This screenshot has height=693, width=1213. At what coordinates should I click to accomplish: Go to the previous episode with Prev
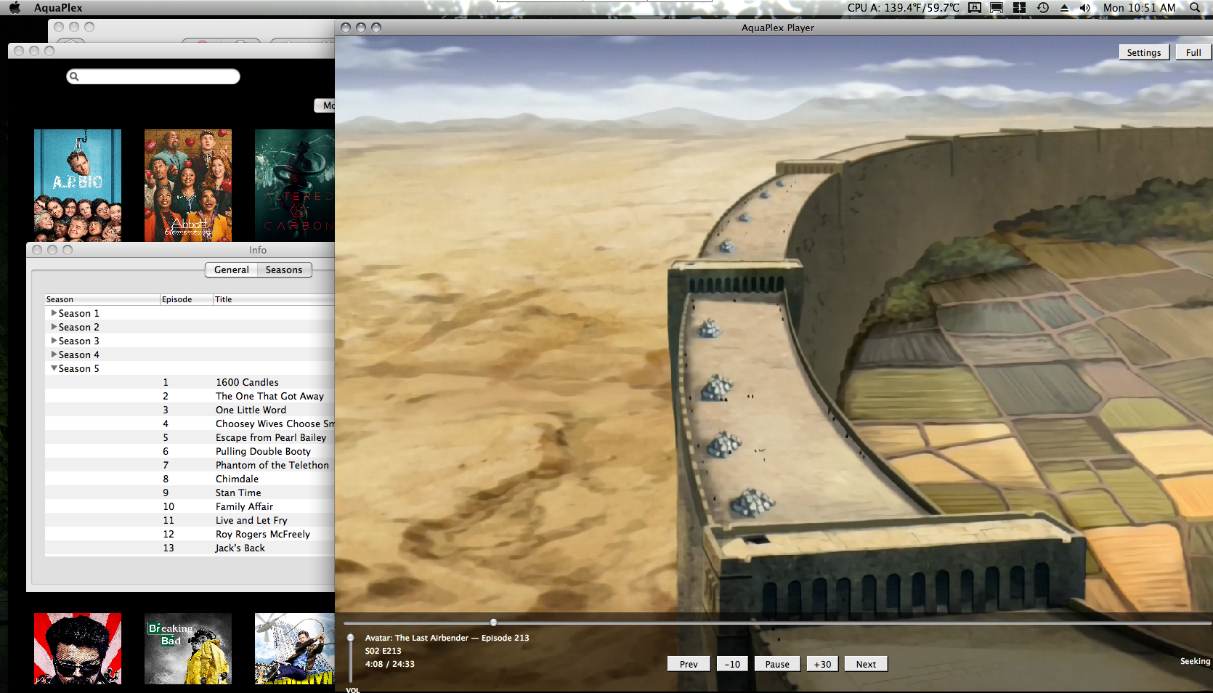coord(689,664)
